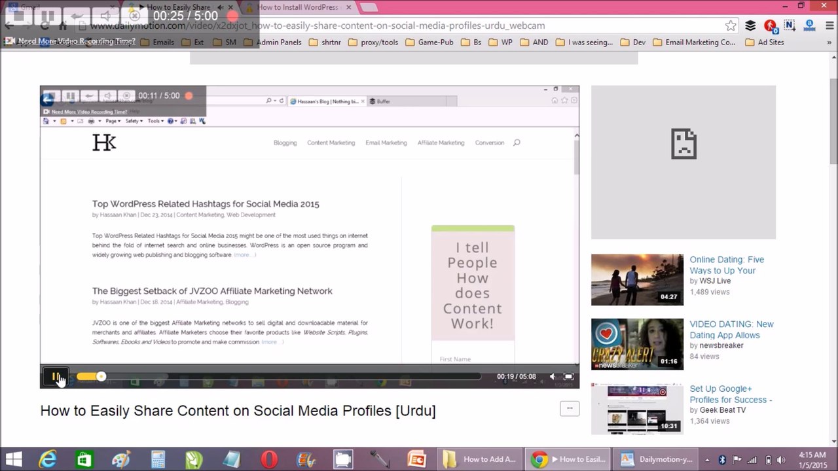Open Calculator from the taskbar
The width and height of the screenshot is (838, 471).
158,459
